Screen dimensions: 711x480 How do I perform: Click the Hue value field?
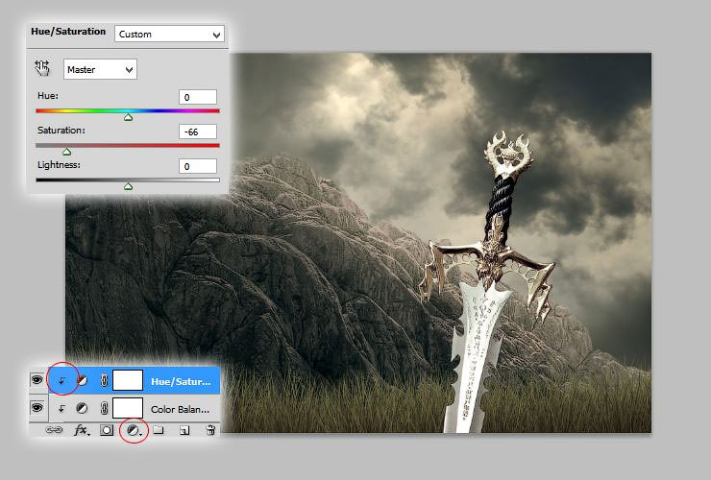click(x=198, y=97)
